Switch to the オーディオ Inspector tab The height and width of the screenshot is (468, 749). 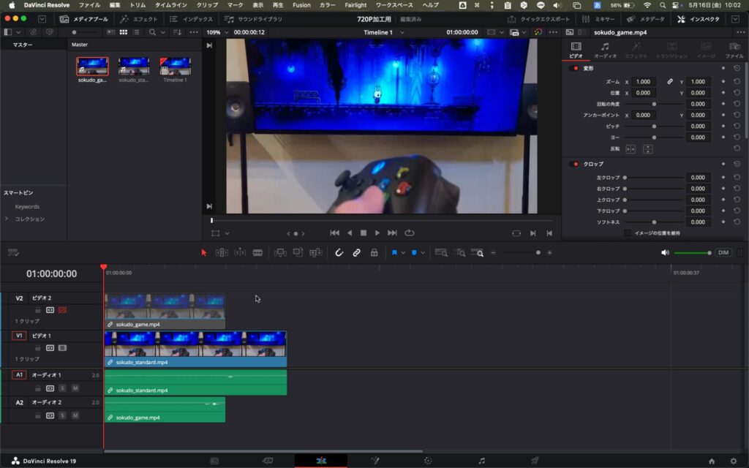605,50
